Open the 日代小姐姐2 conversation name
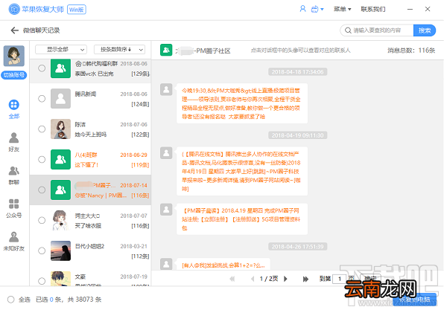 point(89,246)
